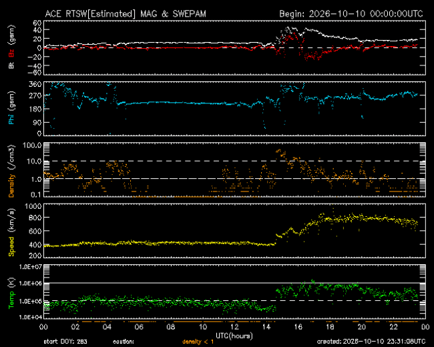
Task: Click the "-20" tick on the Bt Bz axis
Action: pos(34,57)
